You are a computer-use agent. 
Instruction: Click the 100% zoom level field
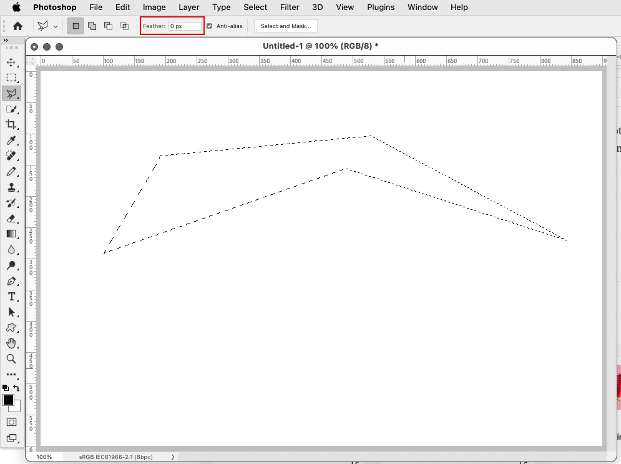(44, 457)
